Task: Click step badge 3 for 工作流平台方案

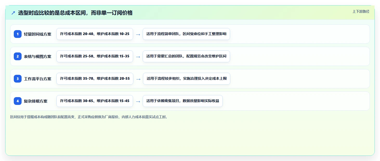Action: pos(18,79)
